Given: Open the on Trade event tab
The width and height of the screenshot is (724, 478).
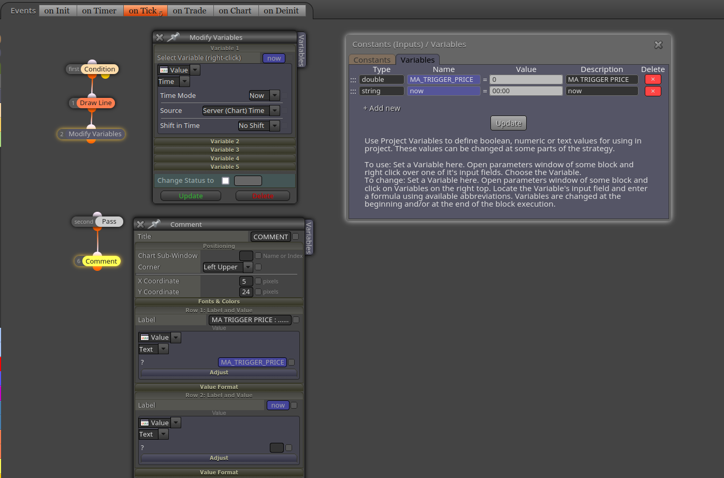Looking at the screenshot, I should 190,10.
